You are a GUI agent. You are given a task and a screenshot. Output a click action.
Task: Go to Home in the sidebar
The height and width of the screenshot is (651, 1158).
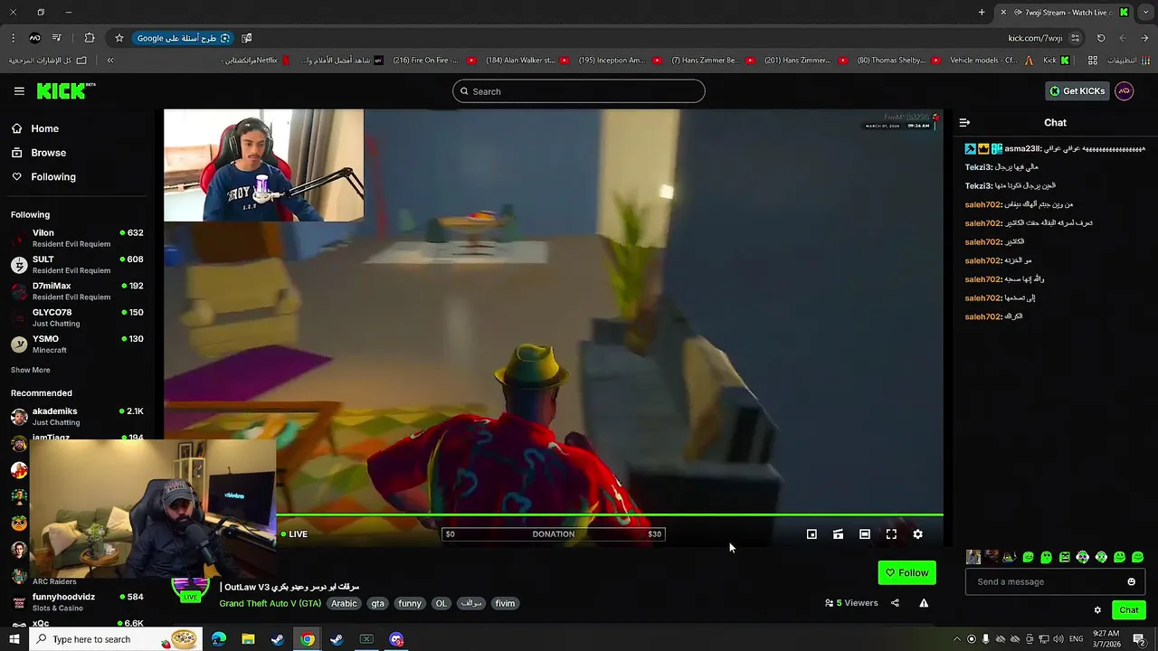tap(44, 128)
